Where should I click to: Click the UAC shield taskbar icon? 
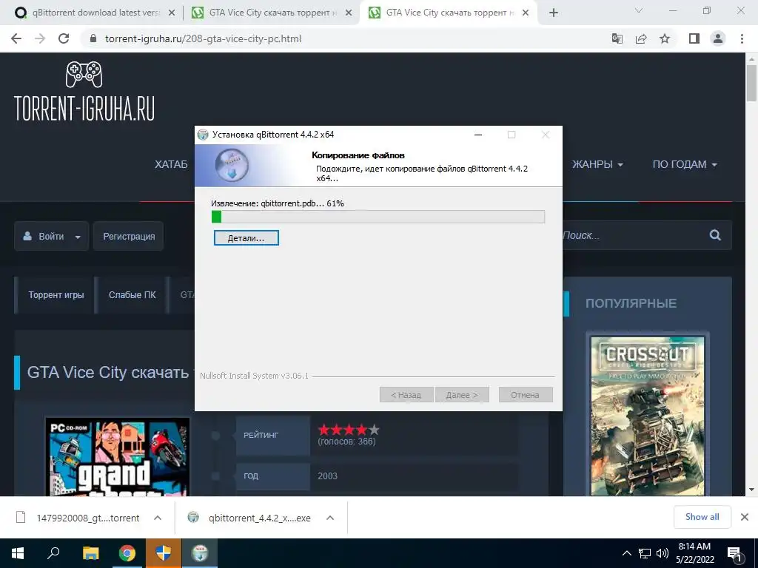click(164, 553)
